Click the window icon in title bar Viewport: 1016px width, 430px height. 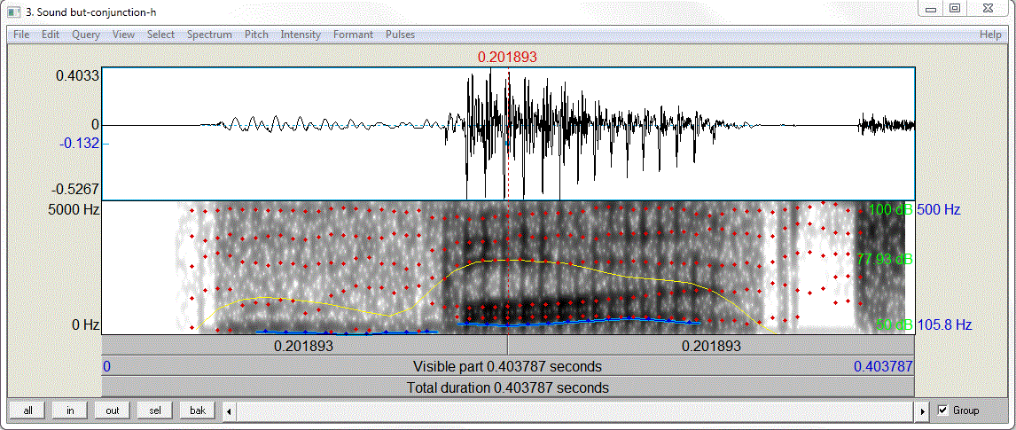click(x=13, y=11)
